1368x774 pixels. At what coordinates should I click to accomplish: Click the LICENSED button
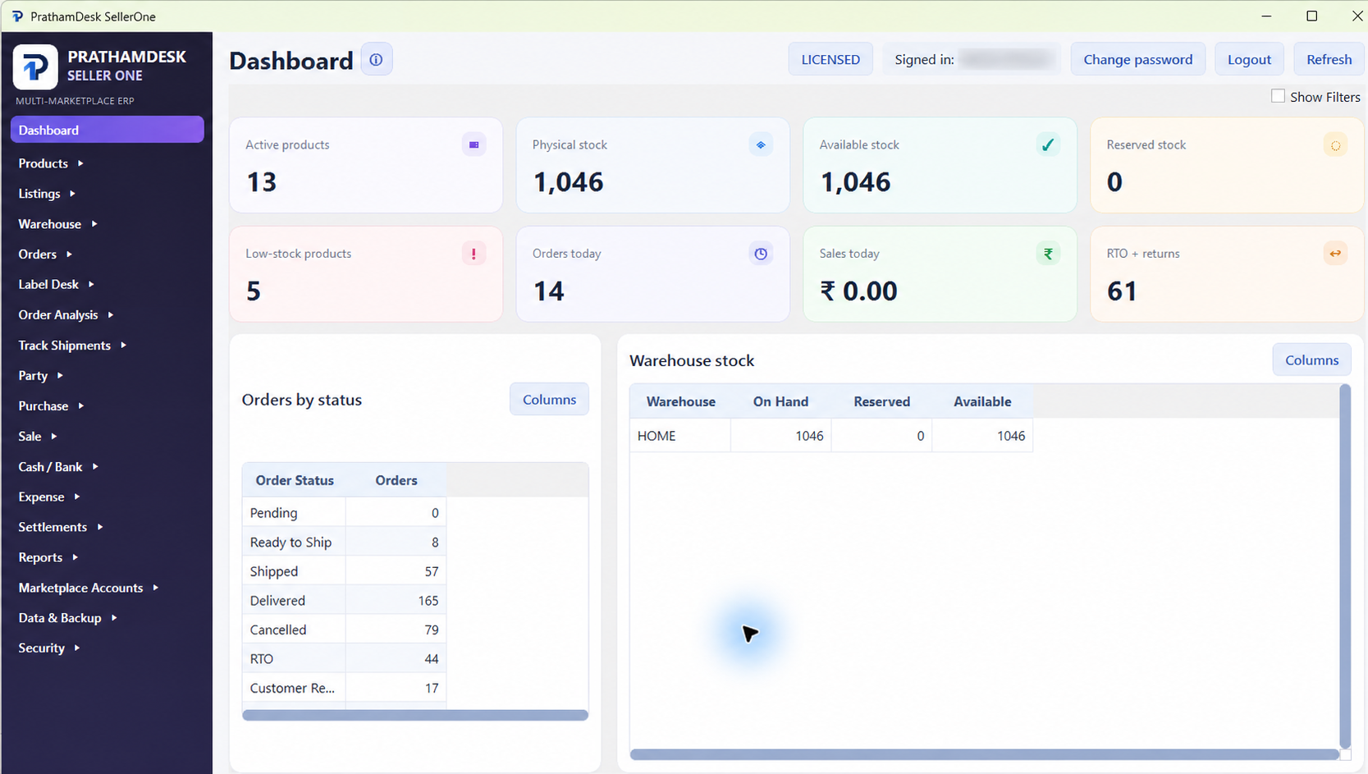point(830,59)
